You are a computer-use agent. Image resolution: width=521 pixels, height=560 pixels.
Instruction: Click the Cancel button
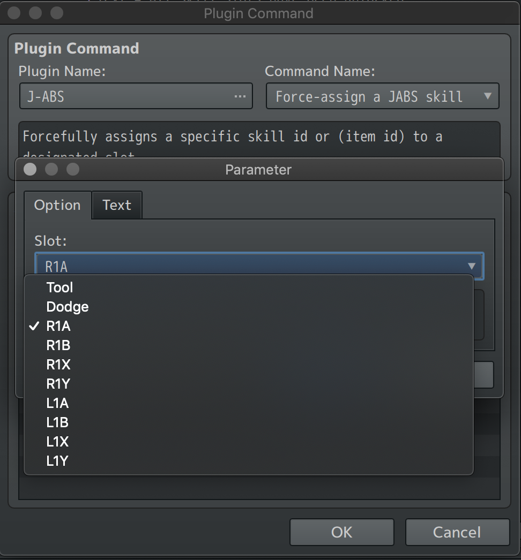[457, 532]
